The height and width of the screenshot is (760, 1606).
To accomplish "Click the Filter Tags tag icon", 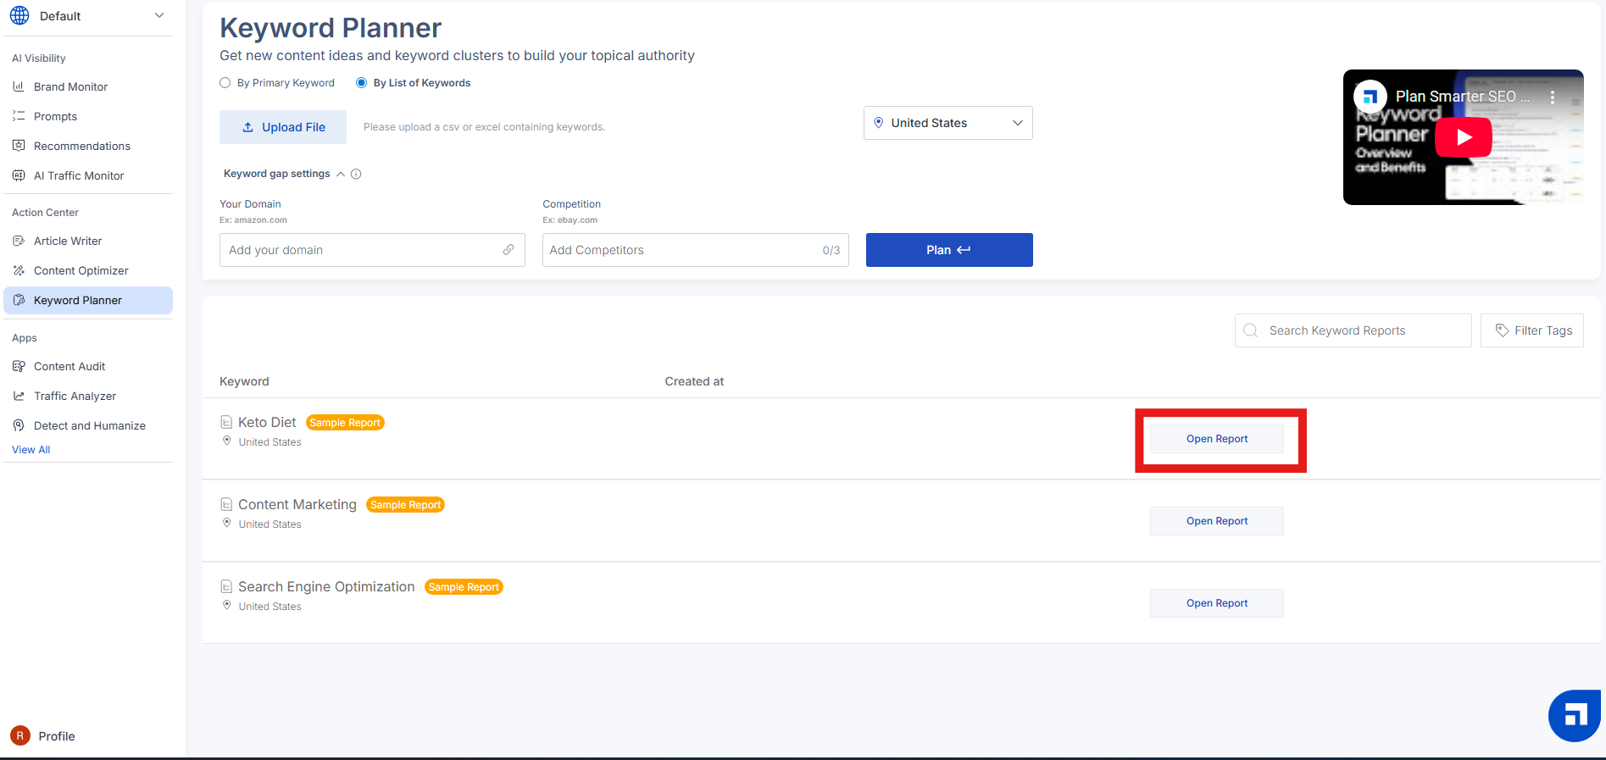I will (x=1502, y=330).
